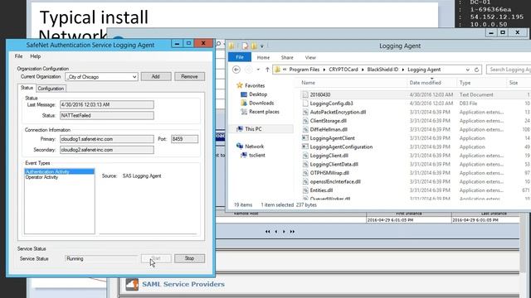
Task: Open Help menu in SafeNet Logging Agent
Action: (35, 56)
